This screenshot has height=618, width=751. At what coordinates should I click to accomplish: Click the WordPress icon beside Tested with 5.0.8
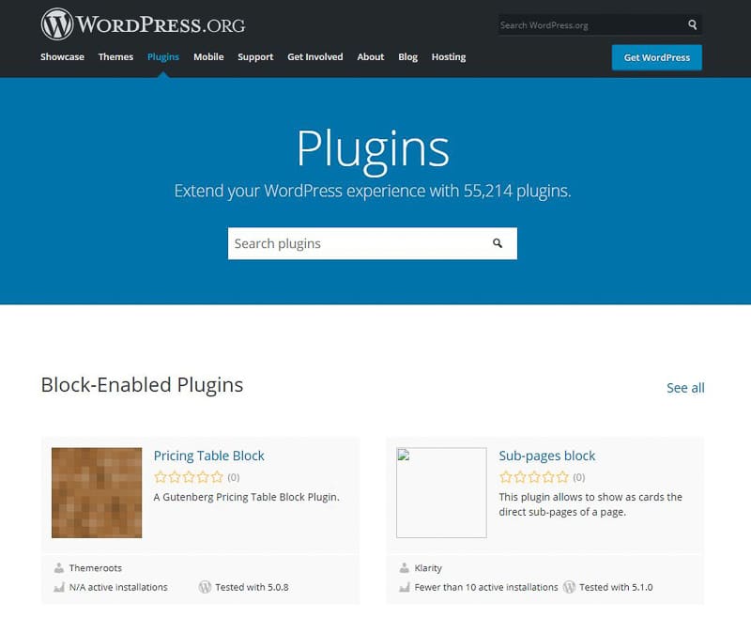pos(205,587)
